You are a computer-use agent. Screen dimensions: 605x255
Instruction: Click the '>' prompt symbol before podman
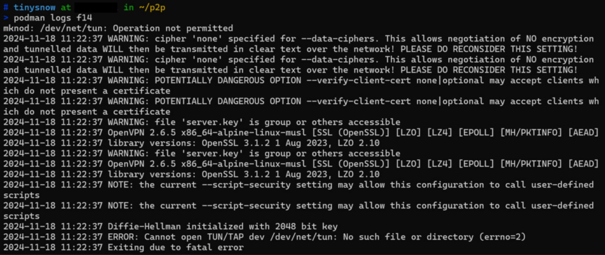5,18
